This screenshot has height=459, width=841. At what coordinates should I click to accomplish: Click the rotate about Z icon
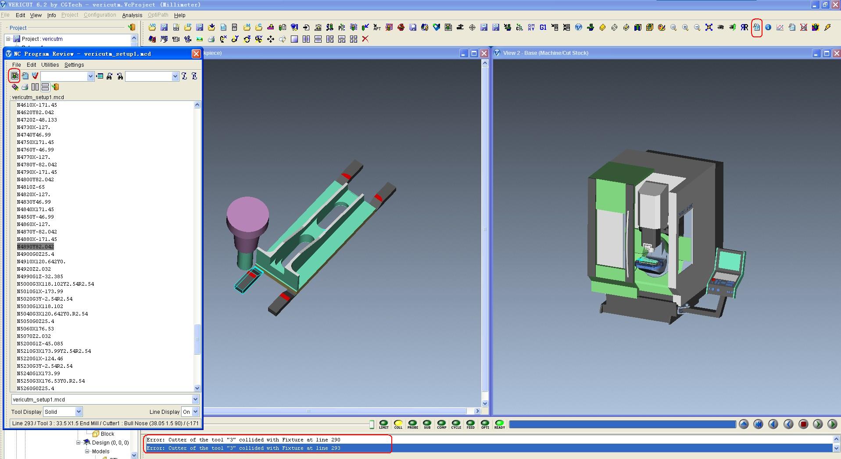[x=247, y=39]
